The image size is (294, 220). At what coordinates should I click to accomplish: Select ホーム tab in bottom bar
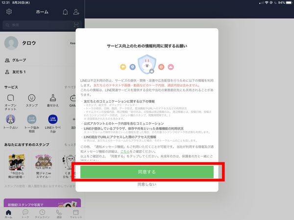[x=8, y=214]
